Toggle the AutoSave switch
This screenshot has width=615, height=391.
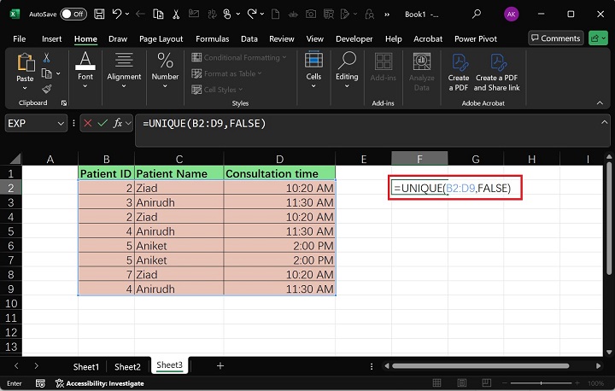point(73,14)
